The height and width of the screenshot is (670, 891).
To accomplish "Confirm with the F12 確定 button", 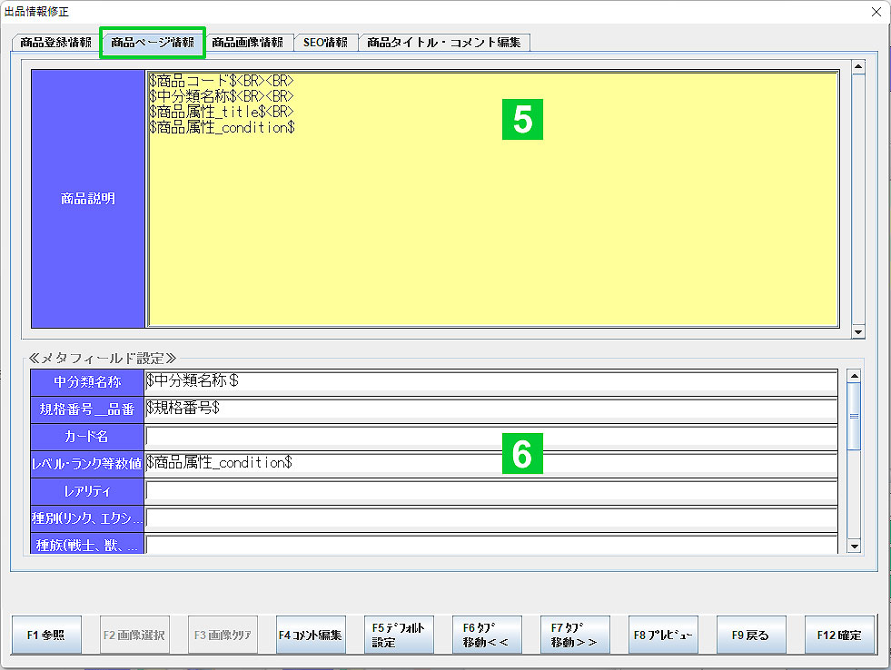I will 839,636.
